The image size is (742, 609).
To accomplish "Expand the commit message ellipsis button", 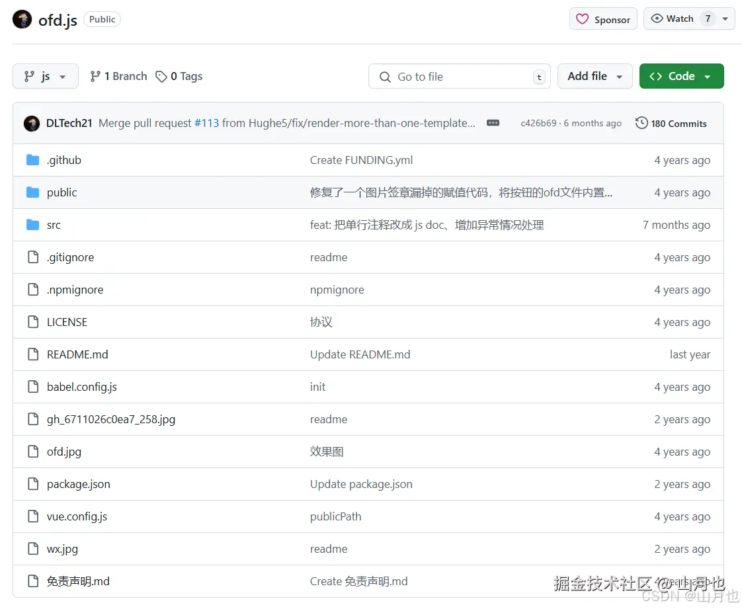I will 493,123.
